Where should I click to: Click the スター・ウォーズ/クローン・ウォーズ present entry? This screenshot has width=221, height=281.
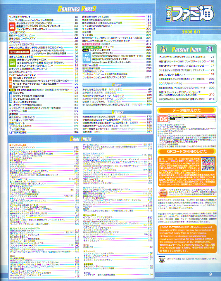pos(186,94)
